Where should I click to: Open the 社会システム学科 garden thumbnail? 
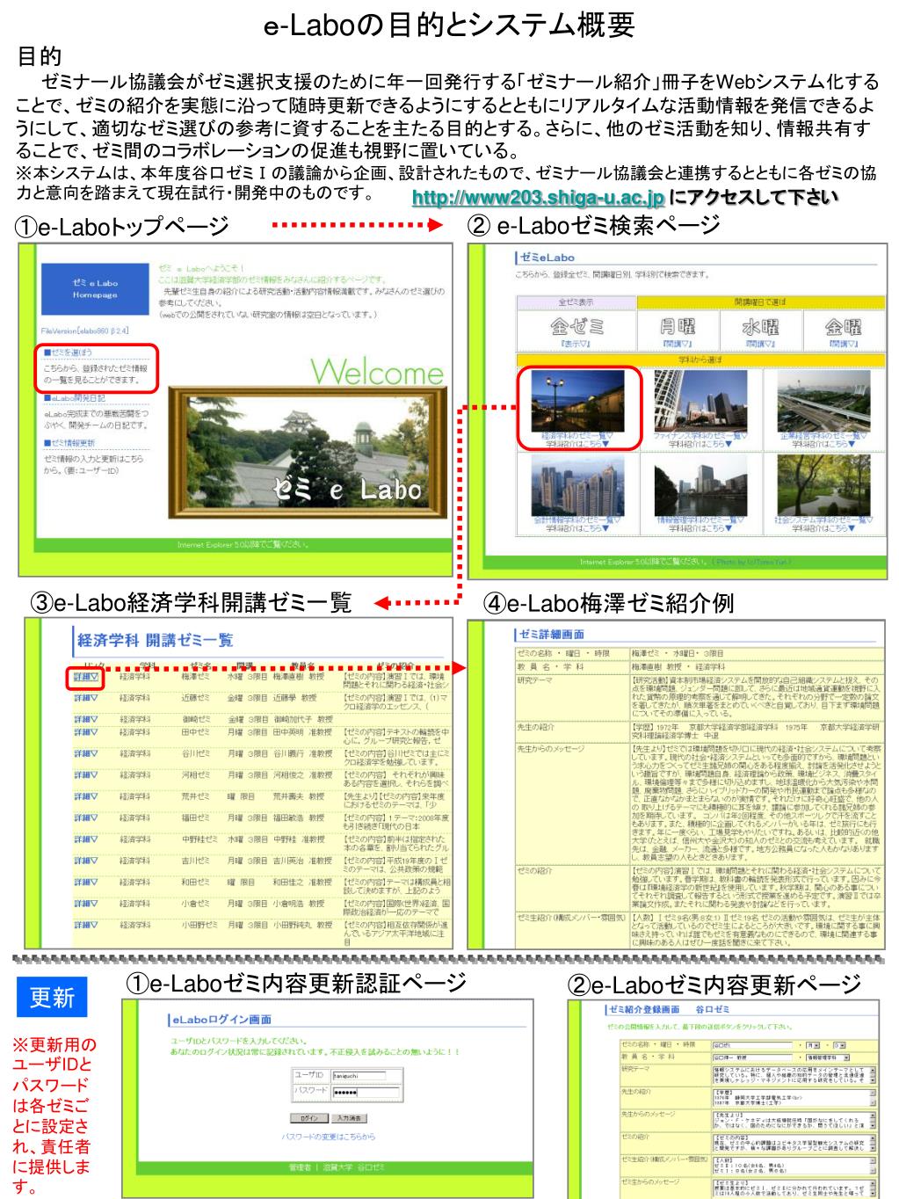click(x=823, y=485)
